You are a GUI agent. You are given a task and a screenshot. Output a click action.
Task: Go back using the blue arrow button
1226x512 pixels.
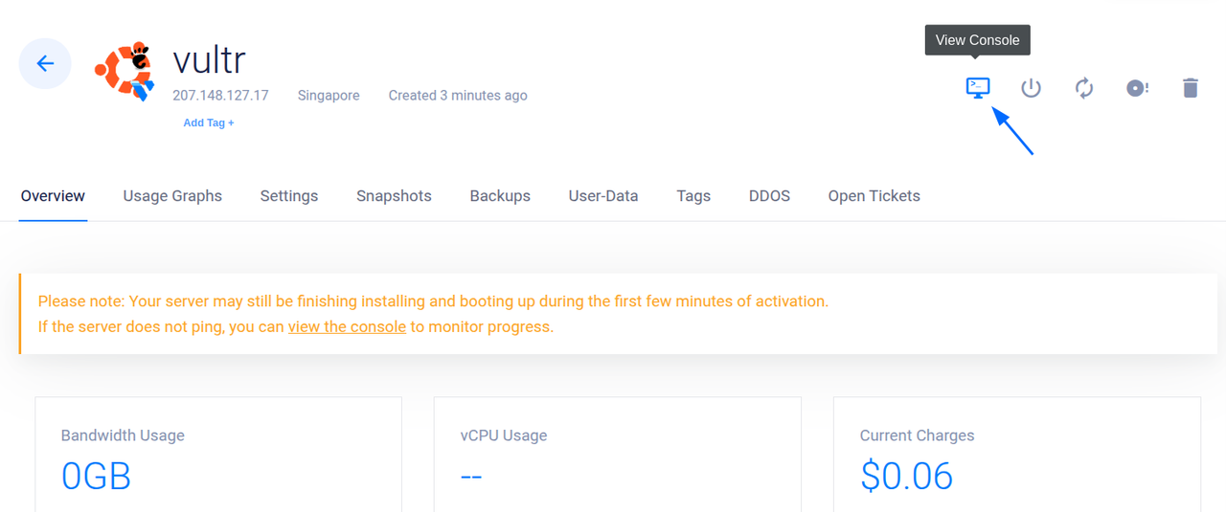(x=45, y=64)
